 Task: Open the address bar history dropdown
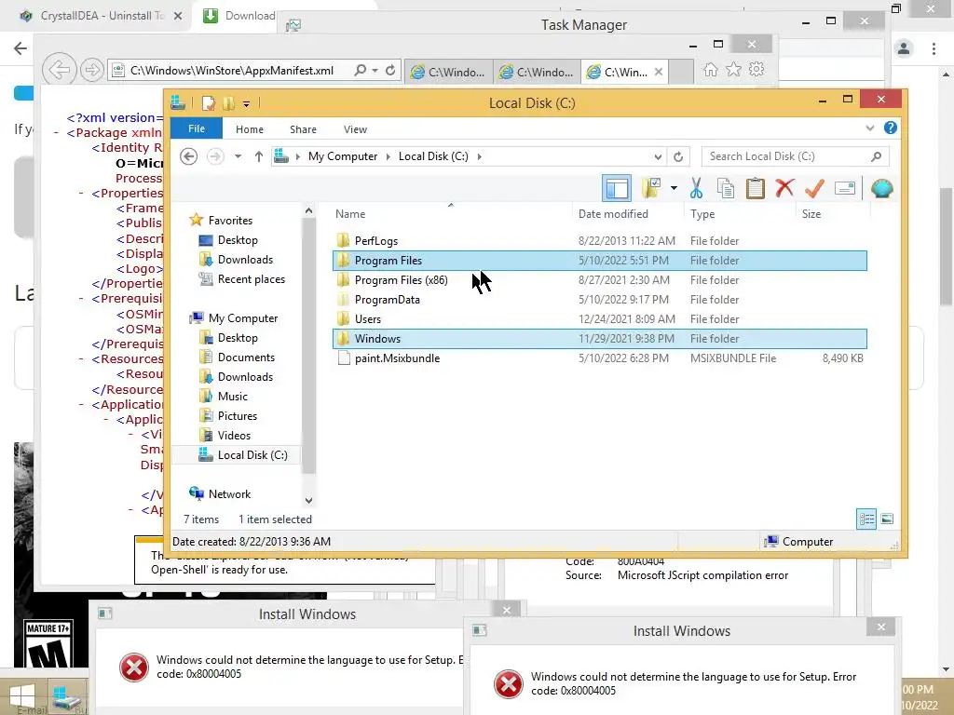(658, 156)
